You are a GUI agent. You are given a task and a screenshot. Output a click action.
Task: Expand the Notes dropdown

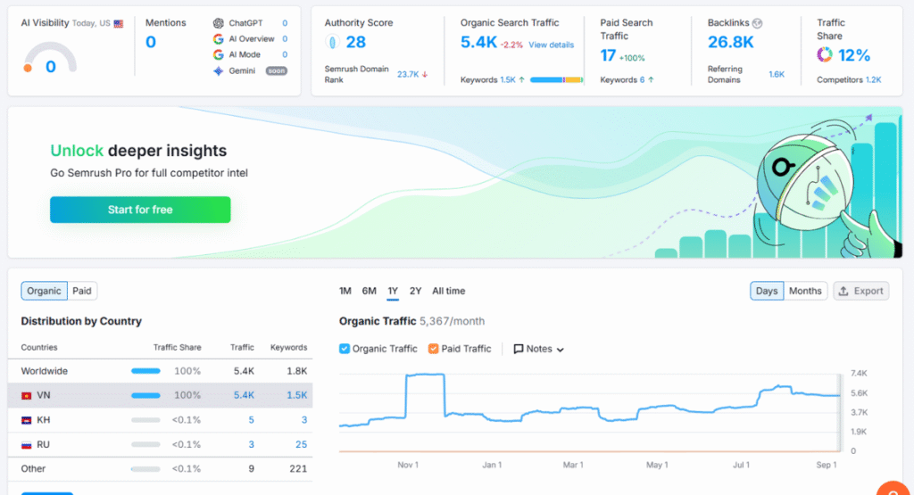click(538, 349)
